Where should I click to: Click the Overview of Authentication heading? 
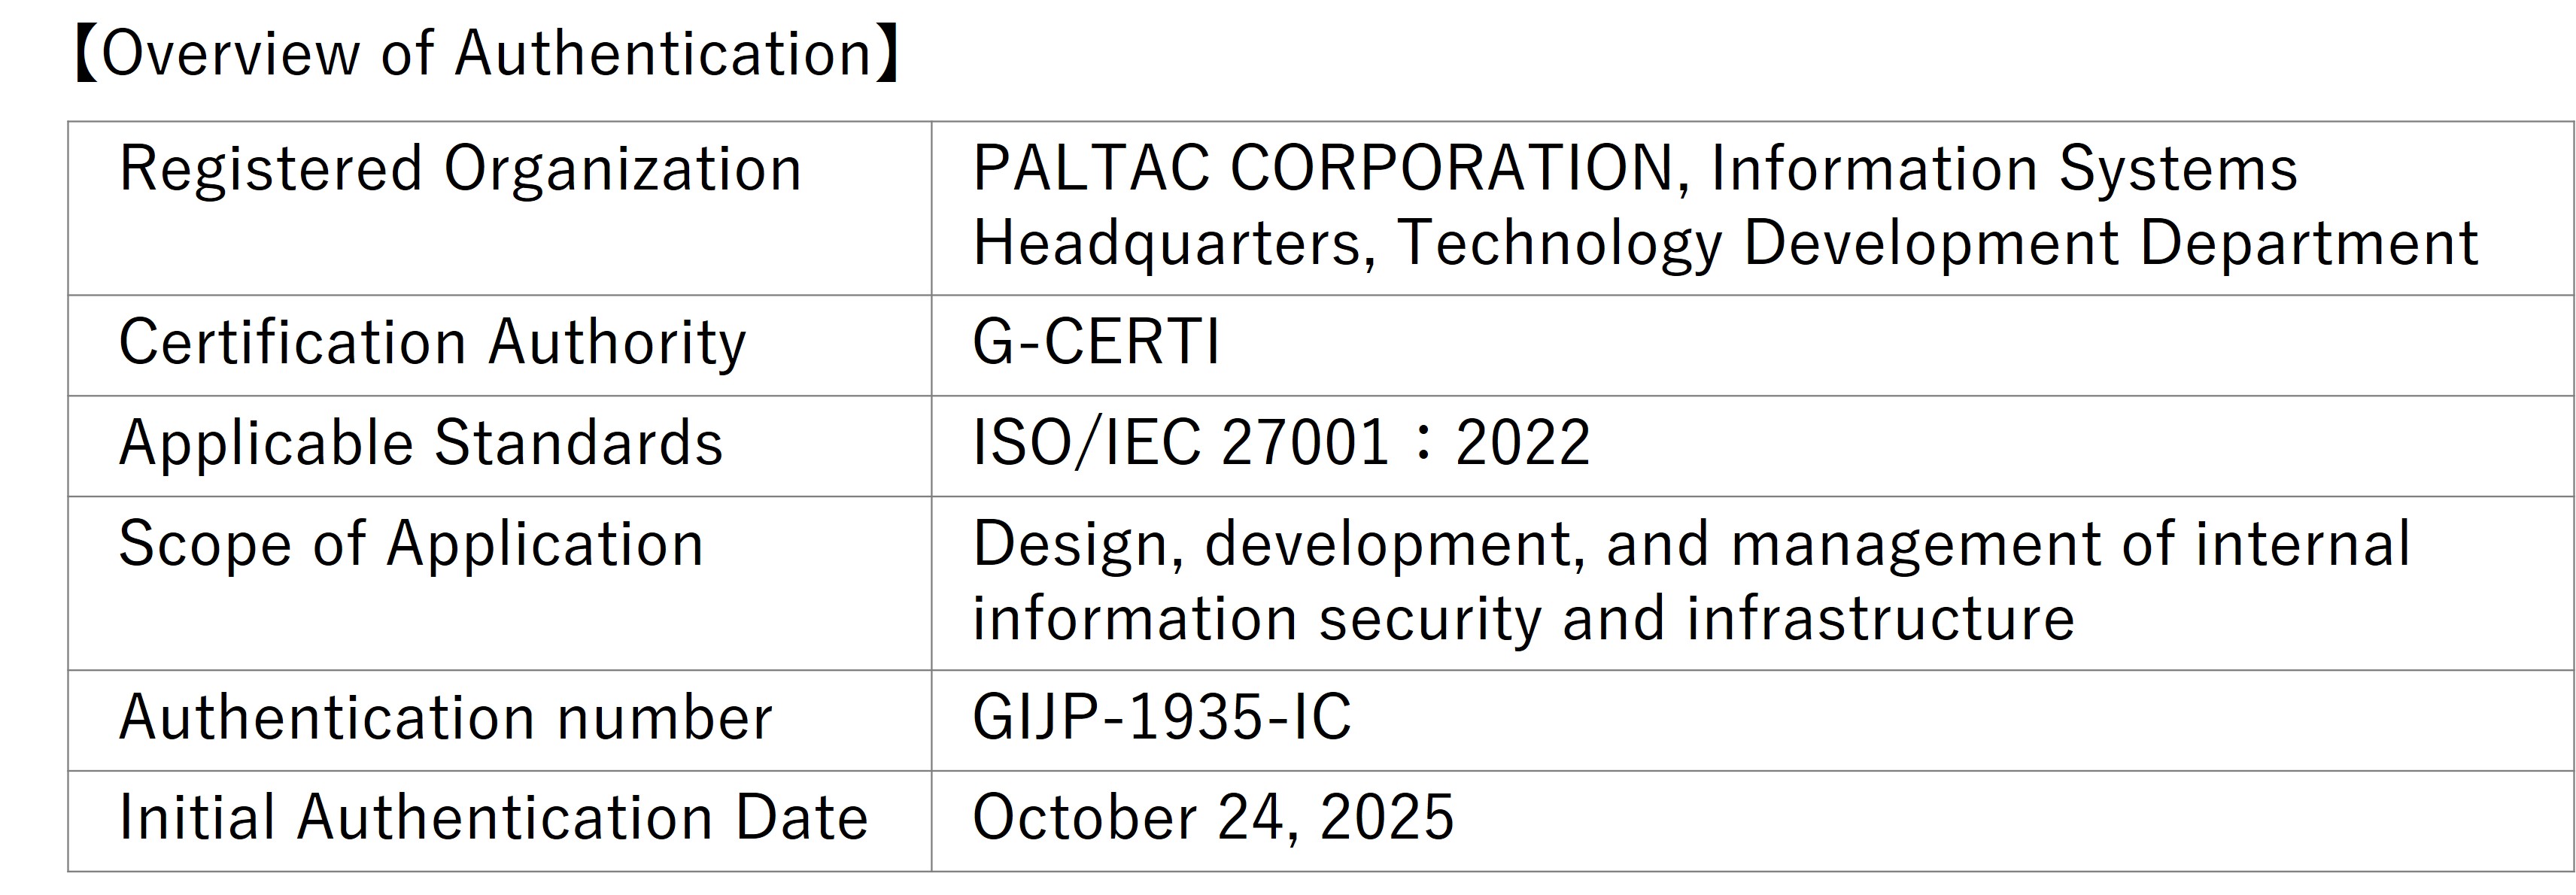487,54
